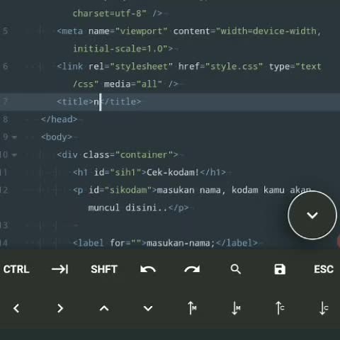
Task: Open search with the magnifier icon
Action: pos(236,269)
